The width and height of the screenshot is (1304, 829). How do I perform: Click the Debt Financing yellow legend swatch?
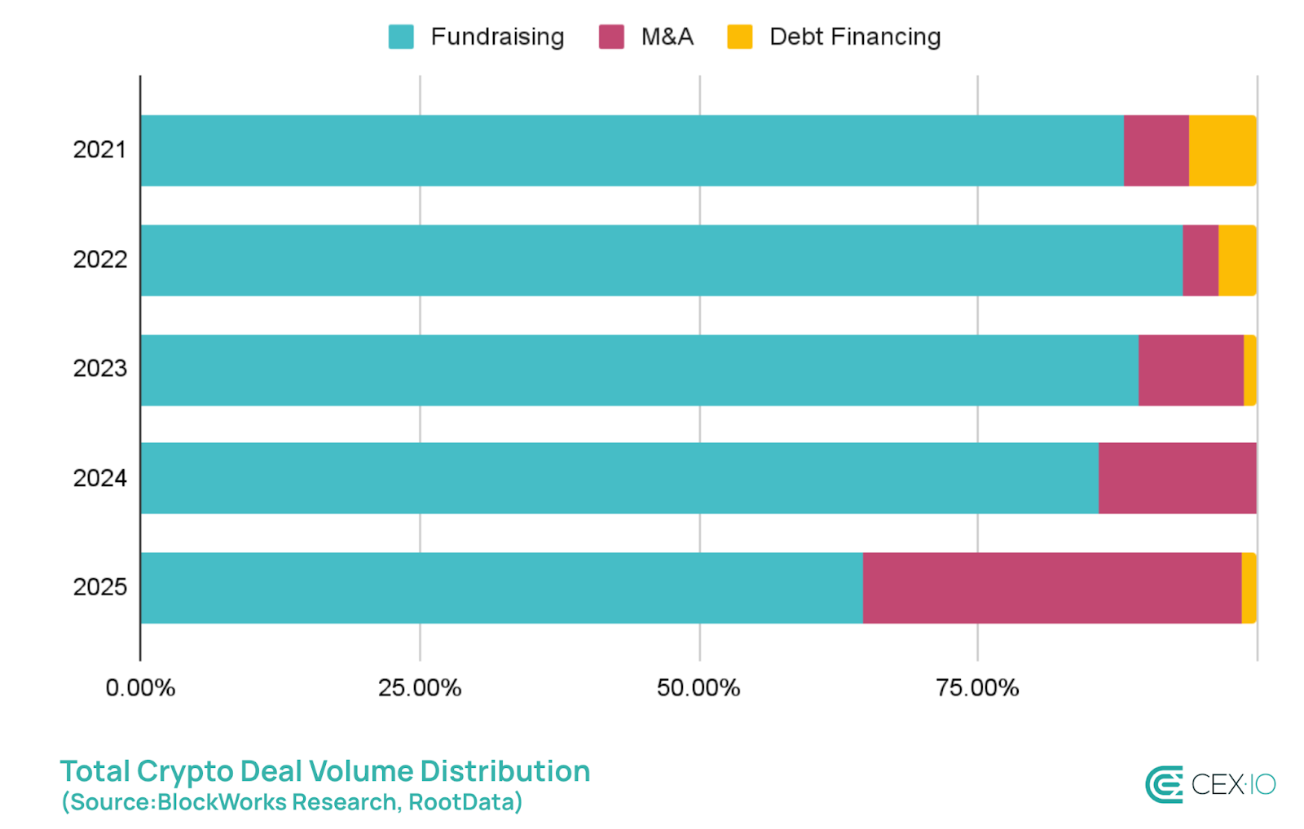click(x=739, y=37)
